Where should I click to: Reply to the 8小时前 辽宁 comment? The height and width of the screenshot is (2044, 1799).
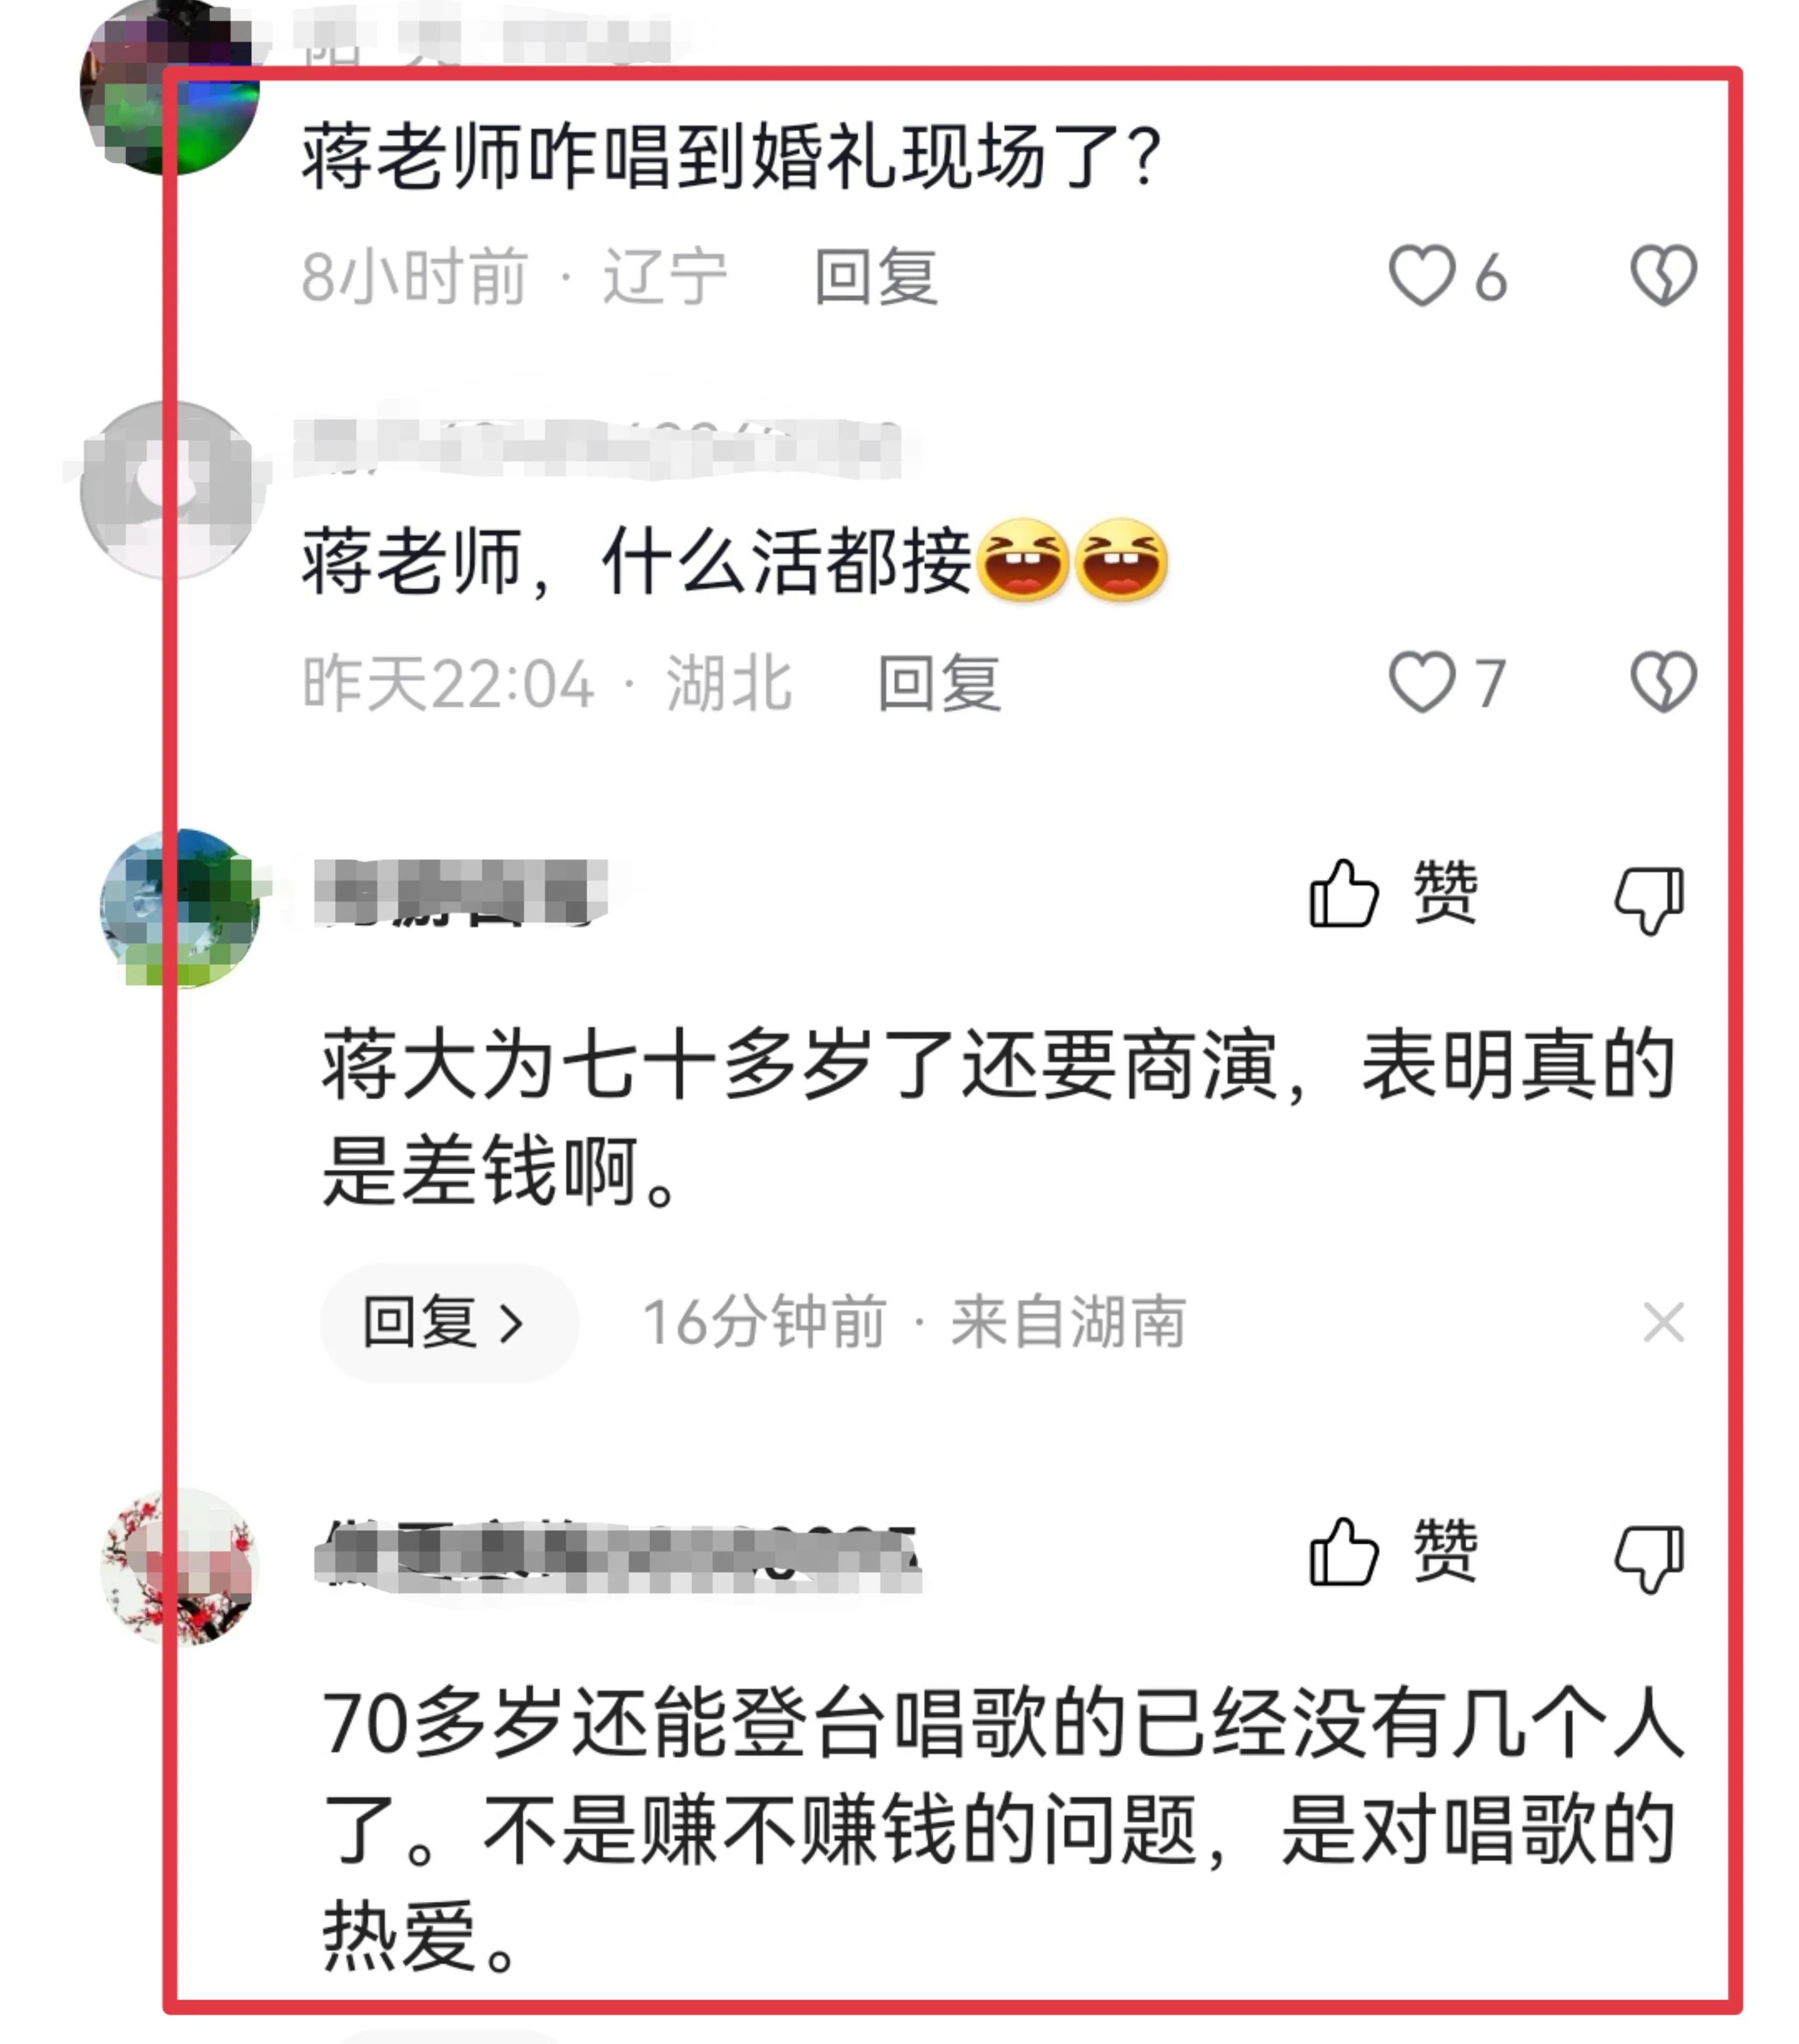tap(876, 276)
